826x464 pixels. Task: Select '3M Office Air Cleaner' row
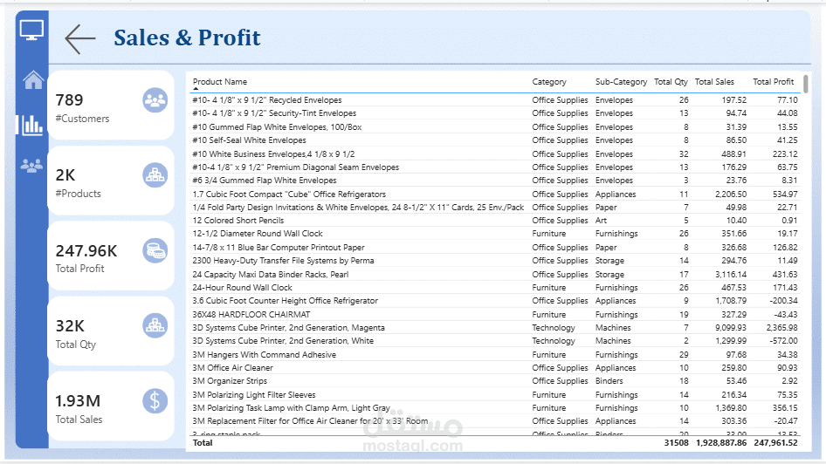coord(495,368)
